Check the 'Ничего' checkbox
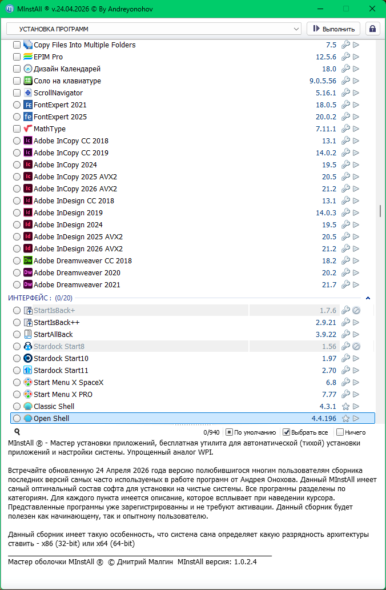The height and width of the screenshot is (590, 386). pos(340,432)
